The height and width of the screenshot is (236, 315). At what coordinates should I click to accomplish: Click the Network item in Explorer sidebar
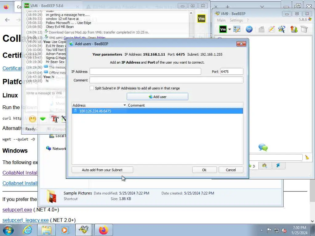pos(56,148)
